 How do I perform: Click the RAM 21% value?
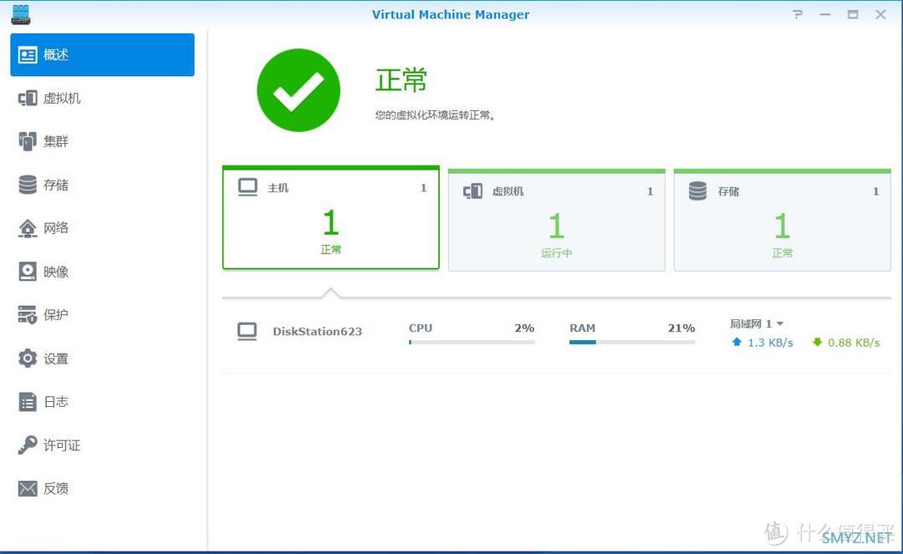pos(681,328)
